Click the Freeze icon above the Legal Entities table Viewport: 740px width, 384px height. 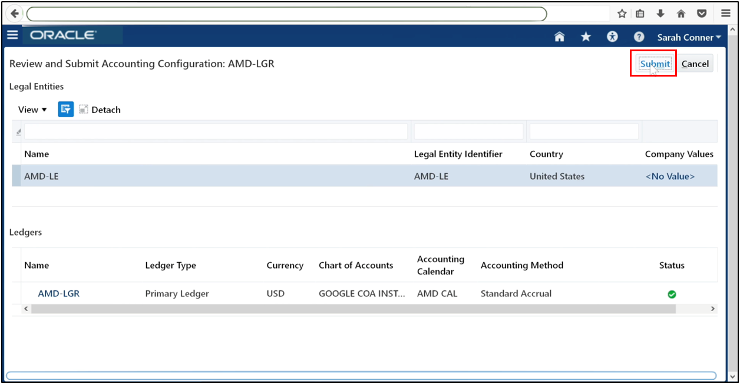click(65, 109)
